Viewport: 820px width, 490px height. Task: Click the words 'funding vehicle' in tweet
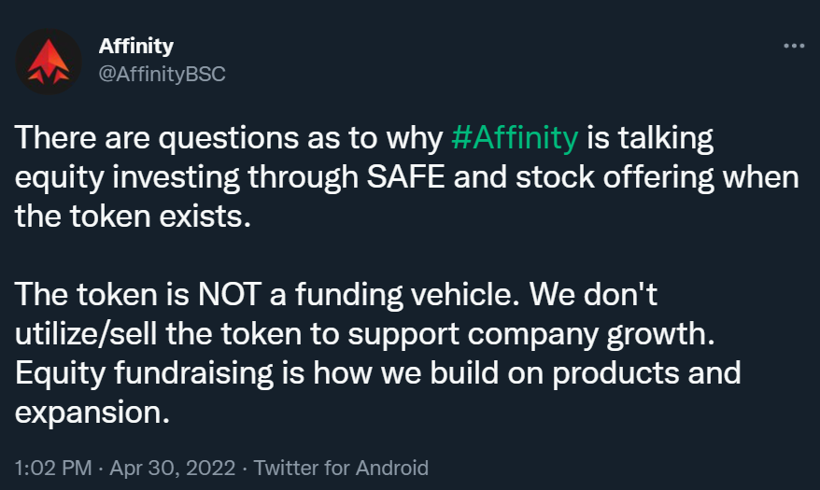pos(403,294)
